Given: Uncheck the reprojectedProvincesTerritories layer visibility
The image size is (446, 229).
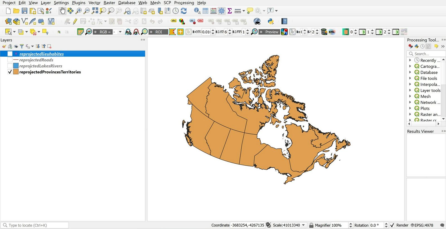Looking at the screenshot, I should tap(10, 72).
